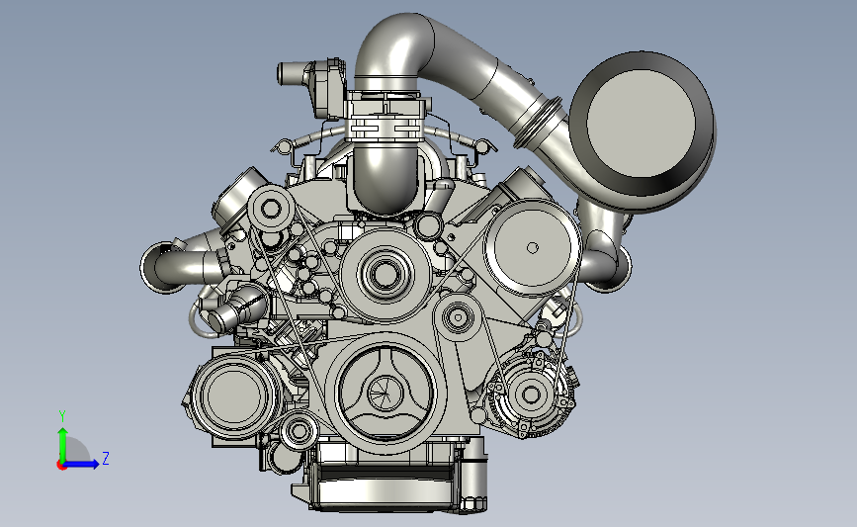Select the open exhaust pipe outlet on left

161,268
